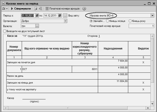Click the Організація field Добро
Image resolution: width=157 pixels, height=112 pixels.
[42, 21]
